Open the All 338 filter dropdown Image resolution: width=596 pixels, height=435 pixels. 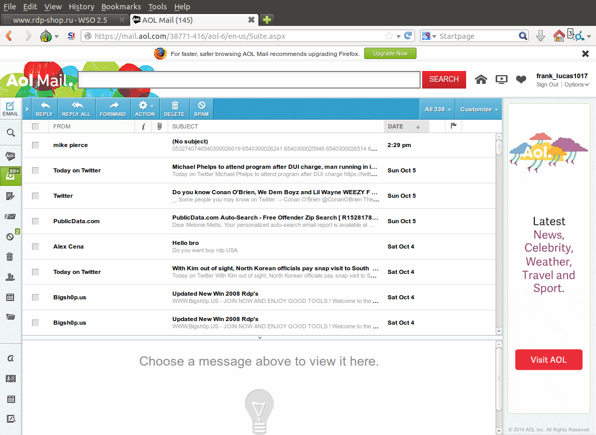pyautogui.click(x=438, y=109)
